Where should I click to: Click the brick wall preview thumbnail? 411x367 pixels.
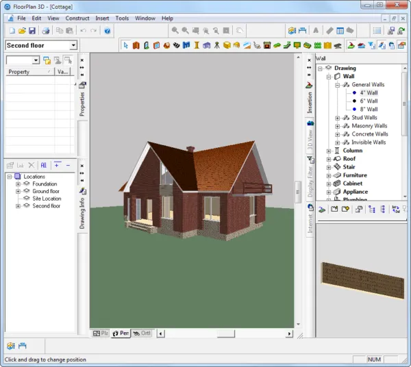pos(363,280)
